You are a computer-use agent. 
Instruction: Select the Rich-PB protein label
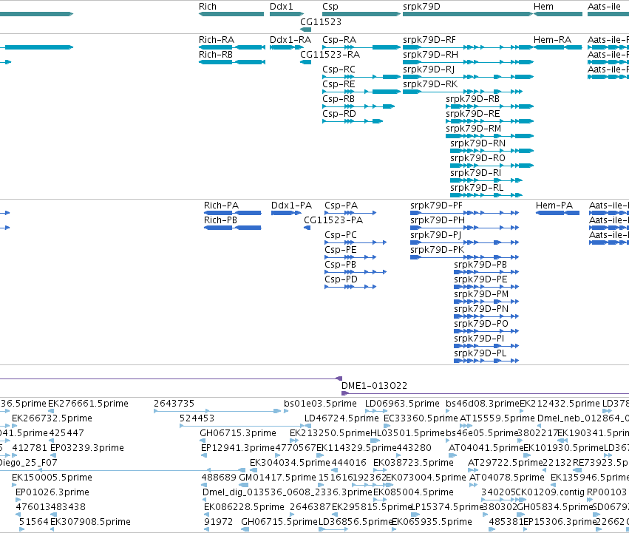(x=221, y=220)
